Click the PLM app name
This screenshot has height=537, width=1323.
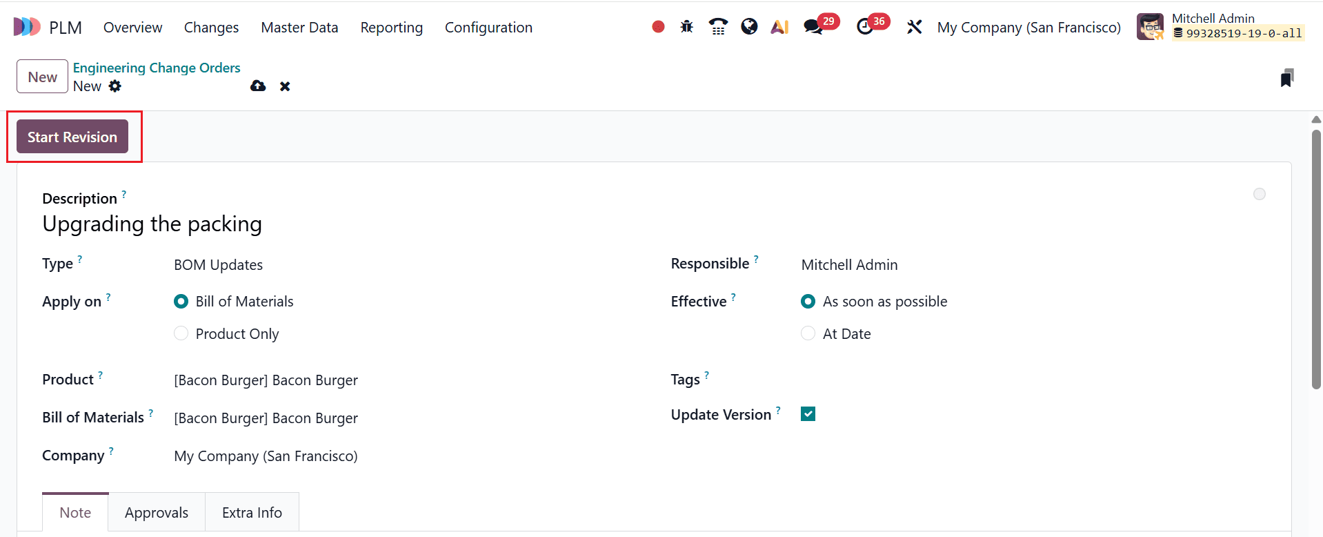click(66, 28)
